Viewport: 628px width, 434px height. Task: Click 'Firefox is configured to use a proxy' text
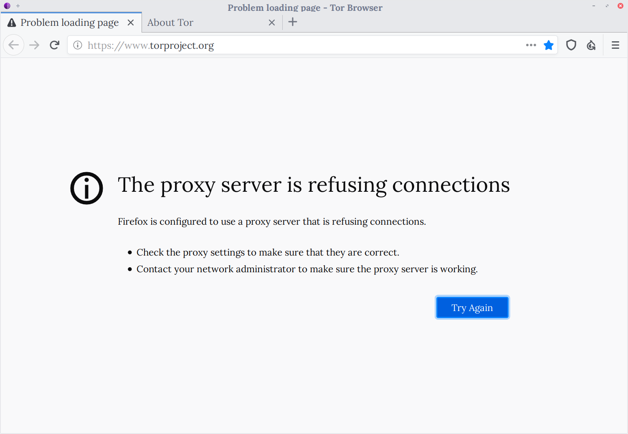[x=272, y=221]
